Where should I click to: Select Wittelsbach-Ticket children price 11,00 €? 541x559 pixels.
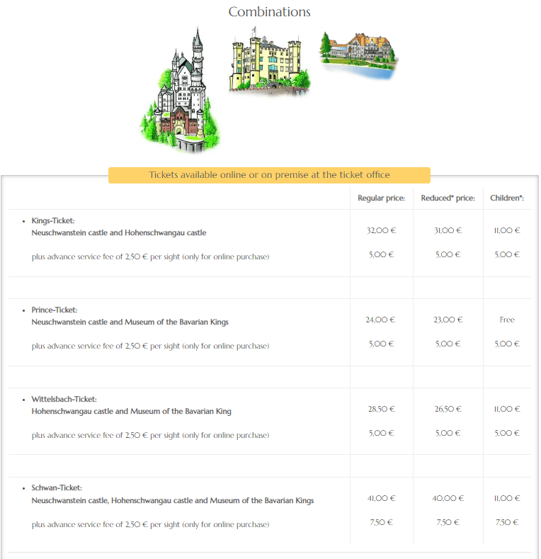(x=507, y=409)
